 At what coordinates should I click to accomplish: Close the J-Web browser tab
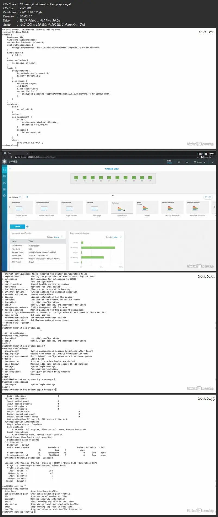(x=27, y=153)
